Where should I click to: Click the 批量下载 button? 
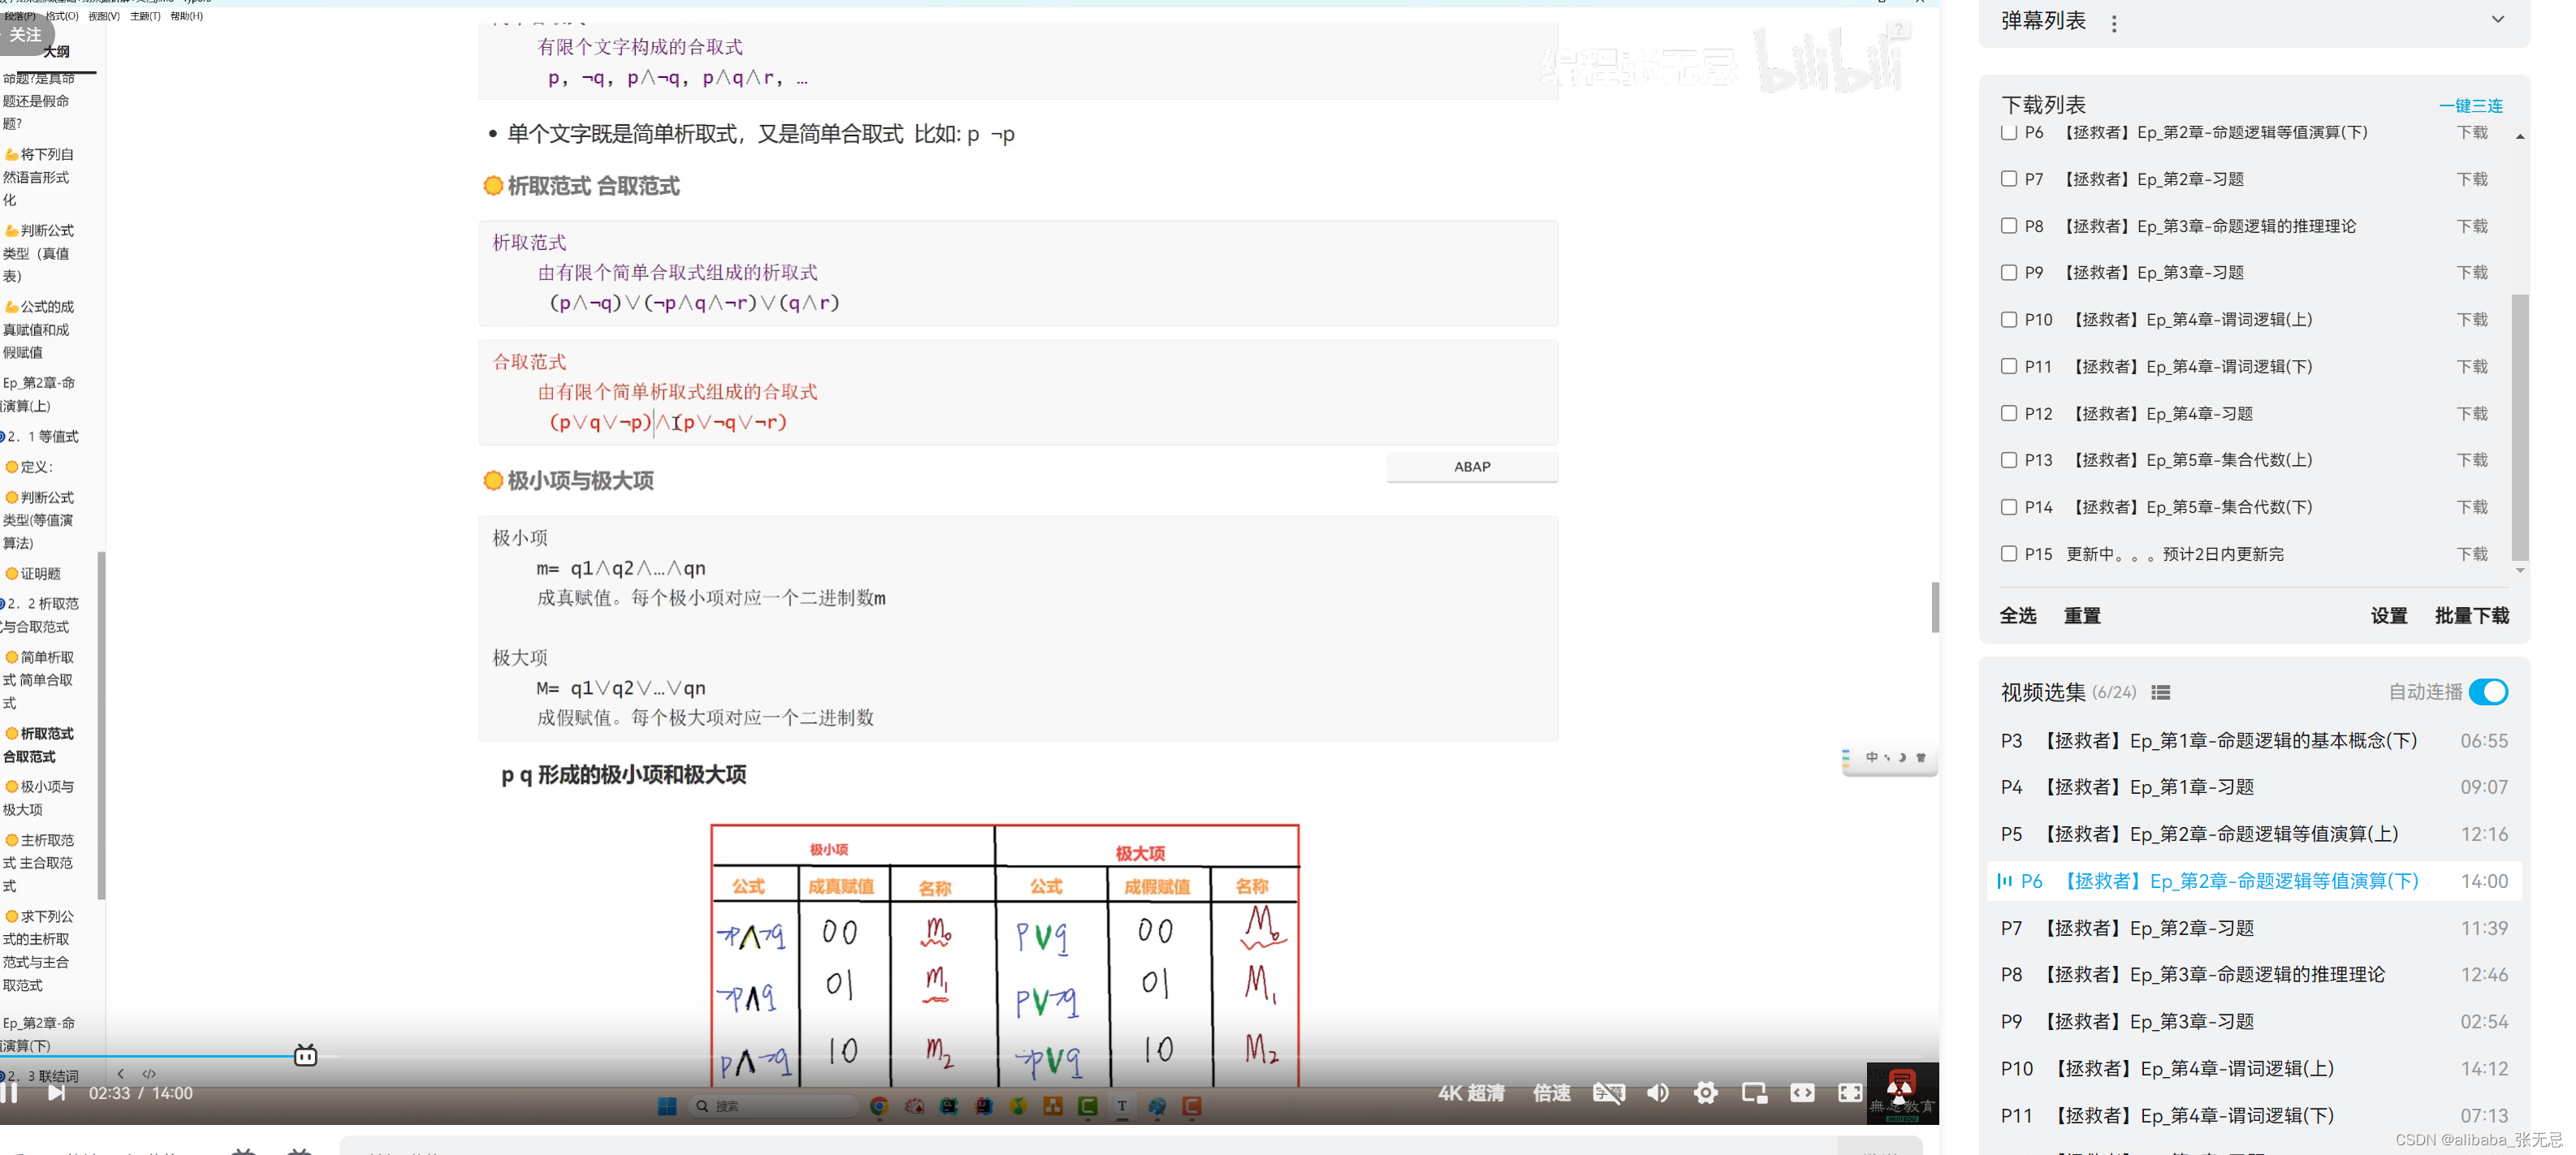2471,615
